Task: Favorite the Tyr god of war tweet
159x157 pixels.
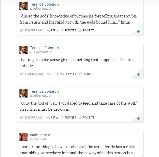Action: (x=86, y=117)
